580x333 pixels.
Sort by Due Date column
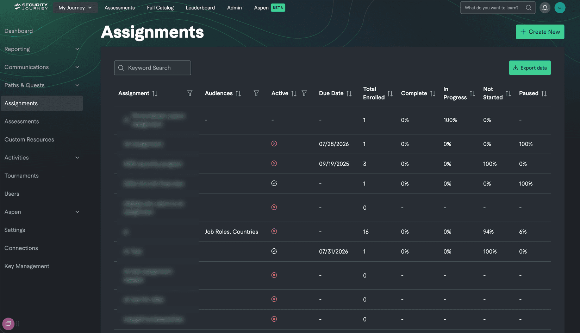[349, 93]
